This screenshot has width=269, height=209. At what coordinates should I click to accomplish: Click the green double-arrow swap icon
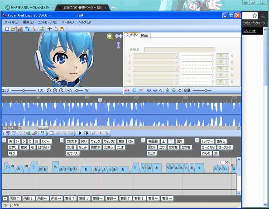coord(42,133)
